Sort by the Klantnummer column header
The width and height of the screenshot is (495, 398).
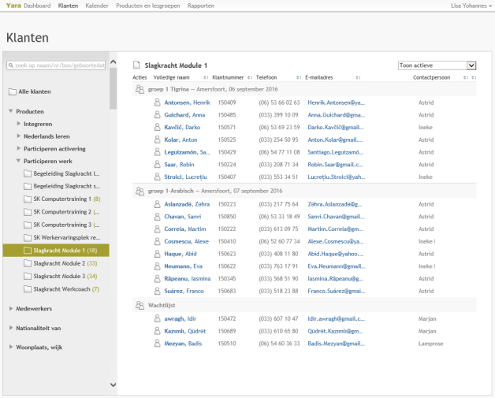pyautogui.click(x=229, y=78)
